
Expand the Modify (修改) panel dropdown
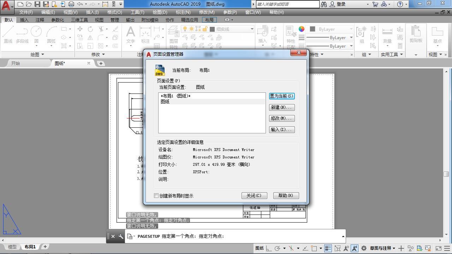tap(98, 54)
